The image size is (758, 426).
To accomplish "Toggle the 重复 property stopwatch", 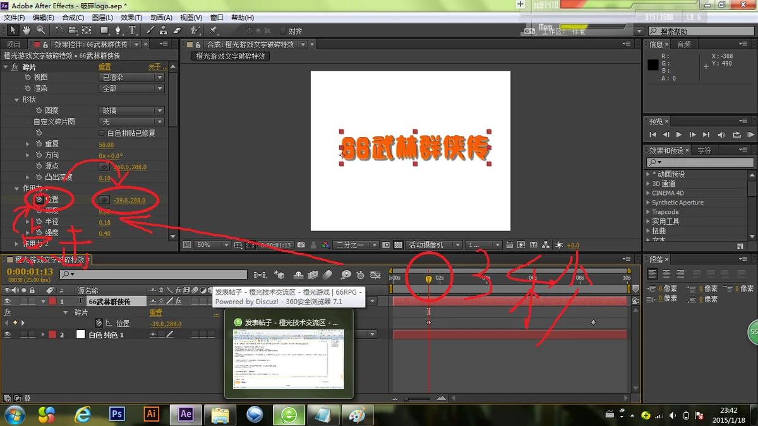I will click(39, 144).
